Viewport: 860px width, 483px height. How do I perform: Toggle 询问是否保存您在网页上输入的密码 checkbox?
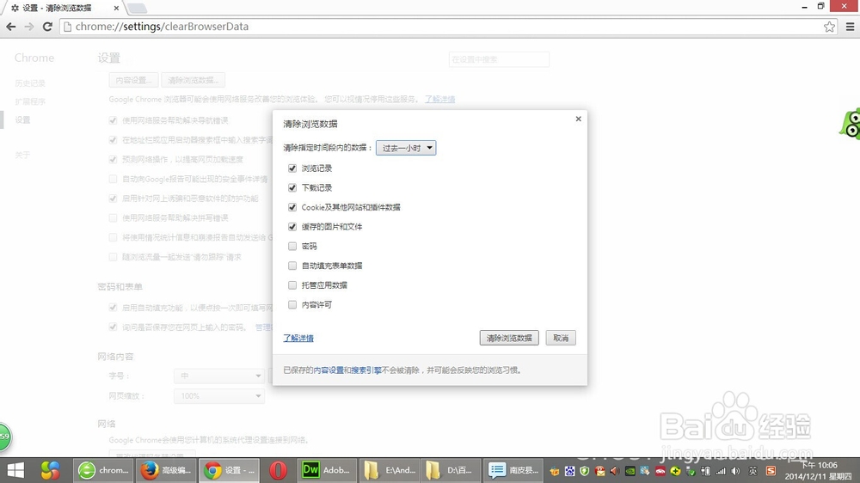coord(113,327)
